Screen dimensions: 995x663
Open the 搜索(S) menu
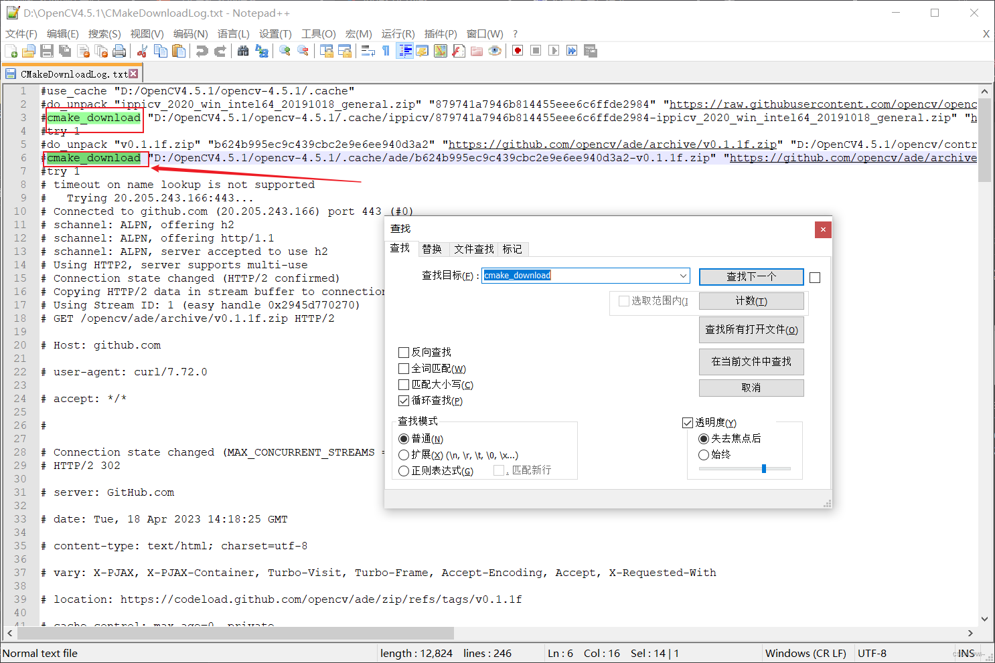(104, 34)
